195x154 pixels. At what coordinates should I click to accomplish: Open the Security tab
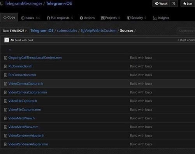click(137, 18)
